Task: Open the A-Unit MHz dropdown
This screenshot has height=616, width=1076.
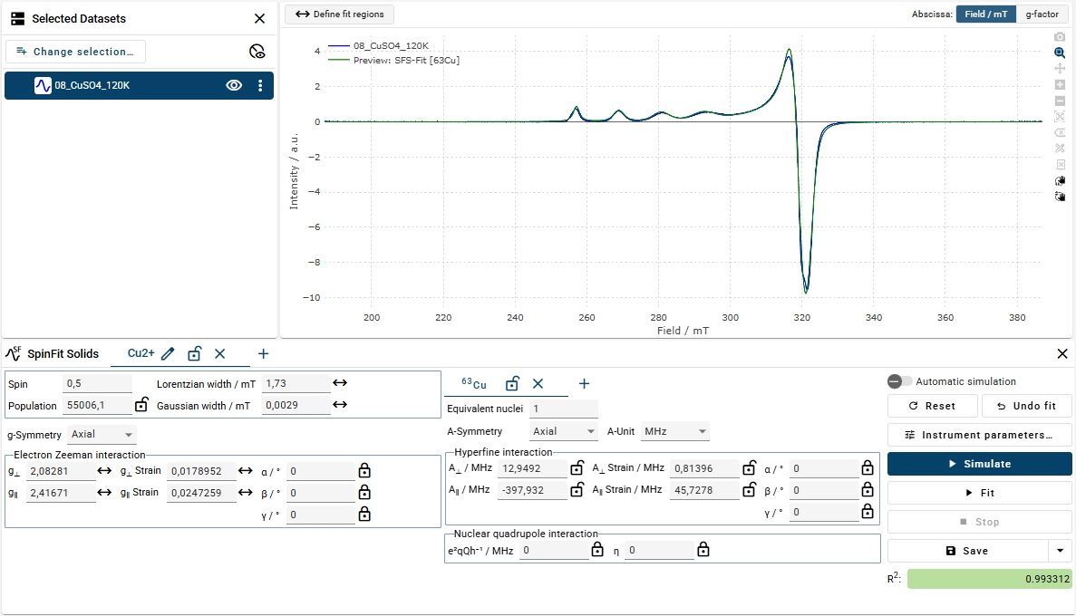Action: tap(674, 432)
